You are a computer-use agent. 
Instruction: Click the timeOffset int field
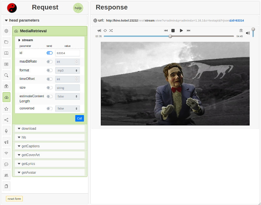pyautogui.click(x=68, y=79)
